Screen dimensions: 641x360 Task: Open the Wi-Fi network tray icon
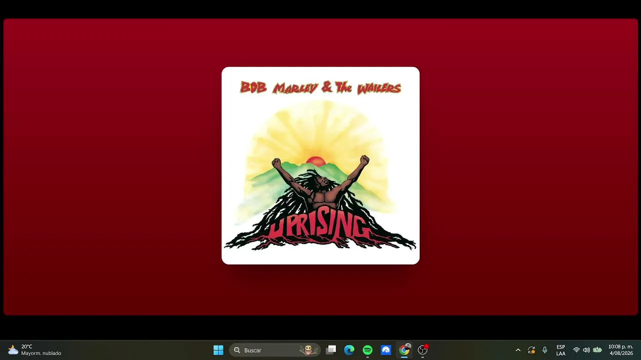(x=576, y=350)
